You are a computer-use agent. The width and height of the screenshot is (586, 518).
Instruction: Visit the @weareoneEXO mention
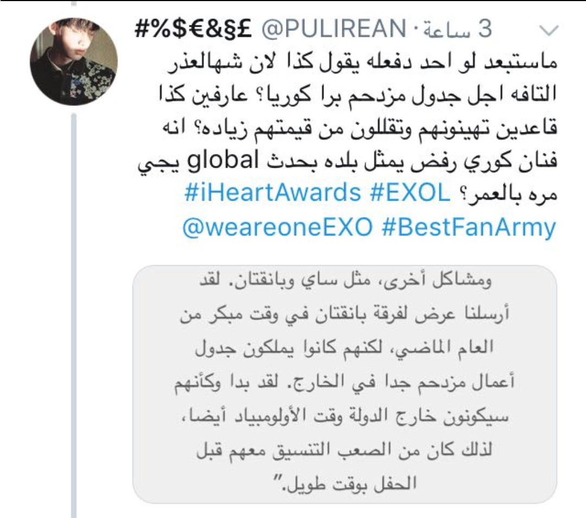click(277, 227)
